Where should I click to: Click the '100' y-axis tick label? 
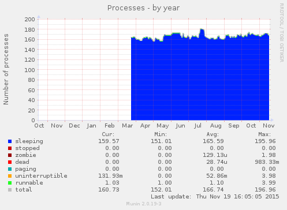click(x=29, y=70)
